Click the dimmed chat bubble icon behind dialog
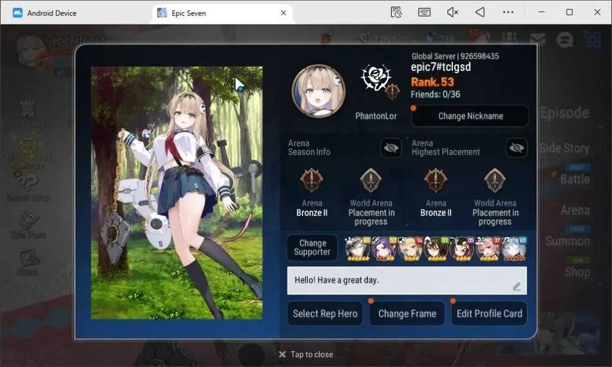 click(x=565, y=39)
